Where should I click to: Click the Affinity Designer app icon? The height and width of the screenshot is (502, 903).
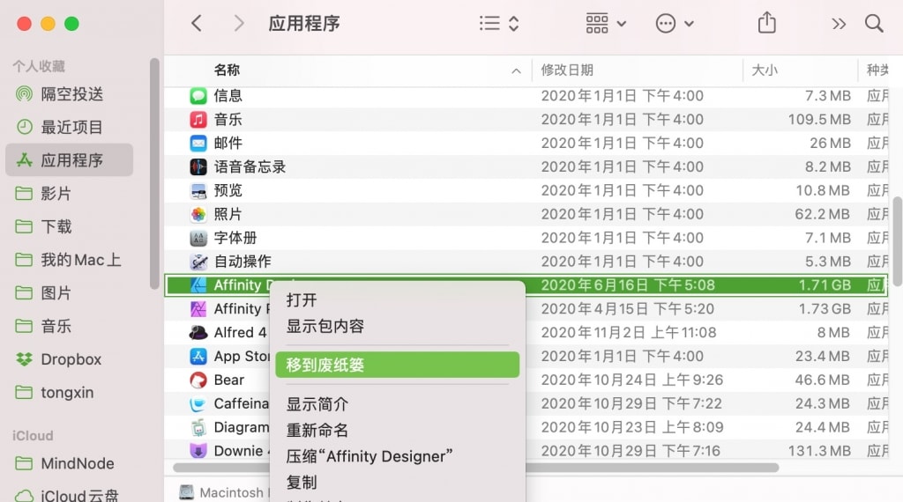coord(198,285)
